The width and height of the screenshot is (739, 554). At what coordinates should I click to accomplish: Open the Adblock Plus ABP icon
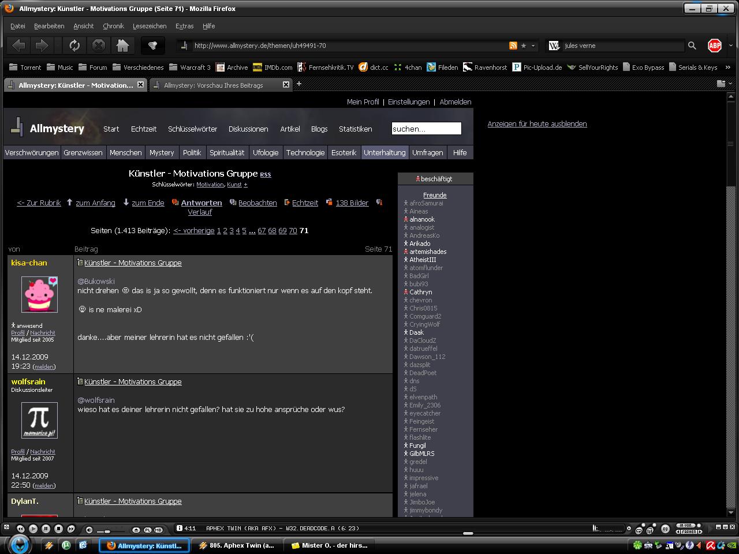(715, 46)
